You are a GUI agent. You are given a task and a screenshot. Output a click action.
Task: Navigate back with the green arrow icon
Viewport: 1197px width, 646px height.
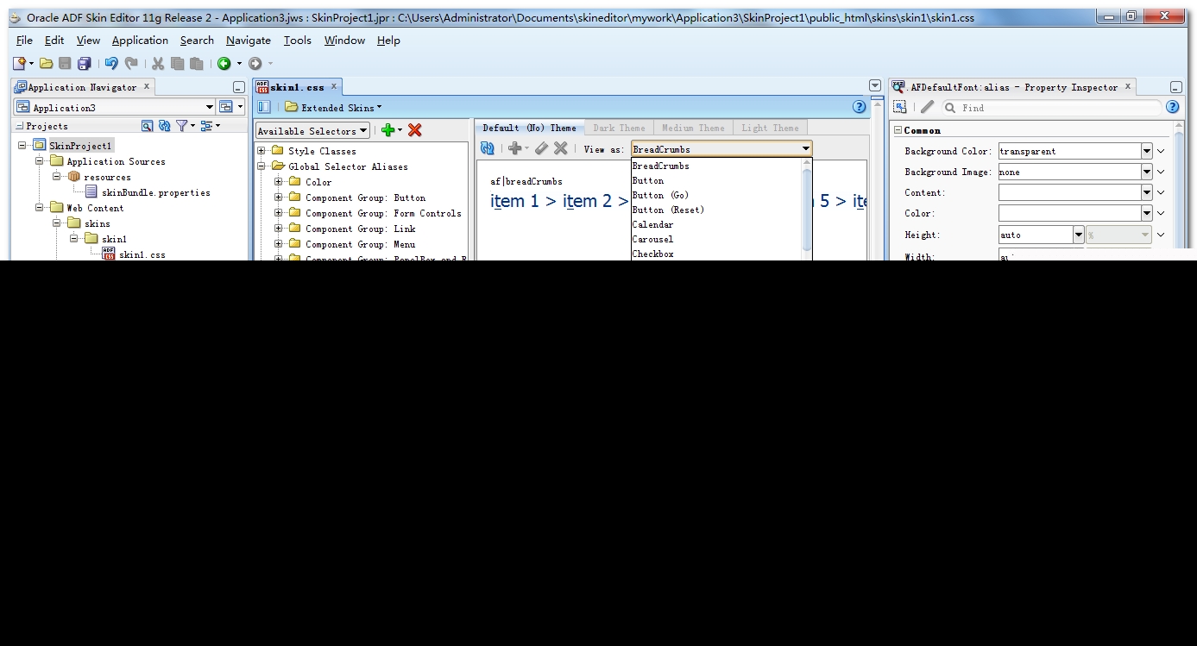tap(224, 63)
